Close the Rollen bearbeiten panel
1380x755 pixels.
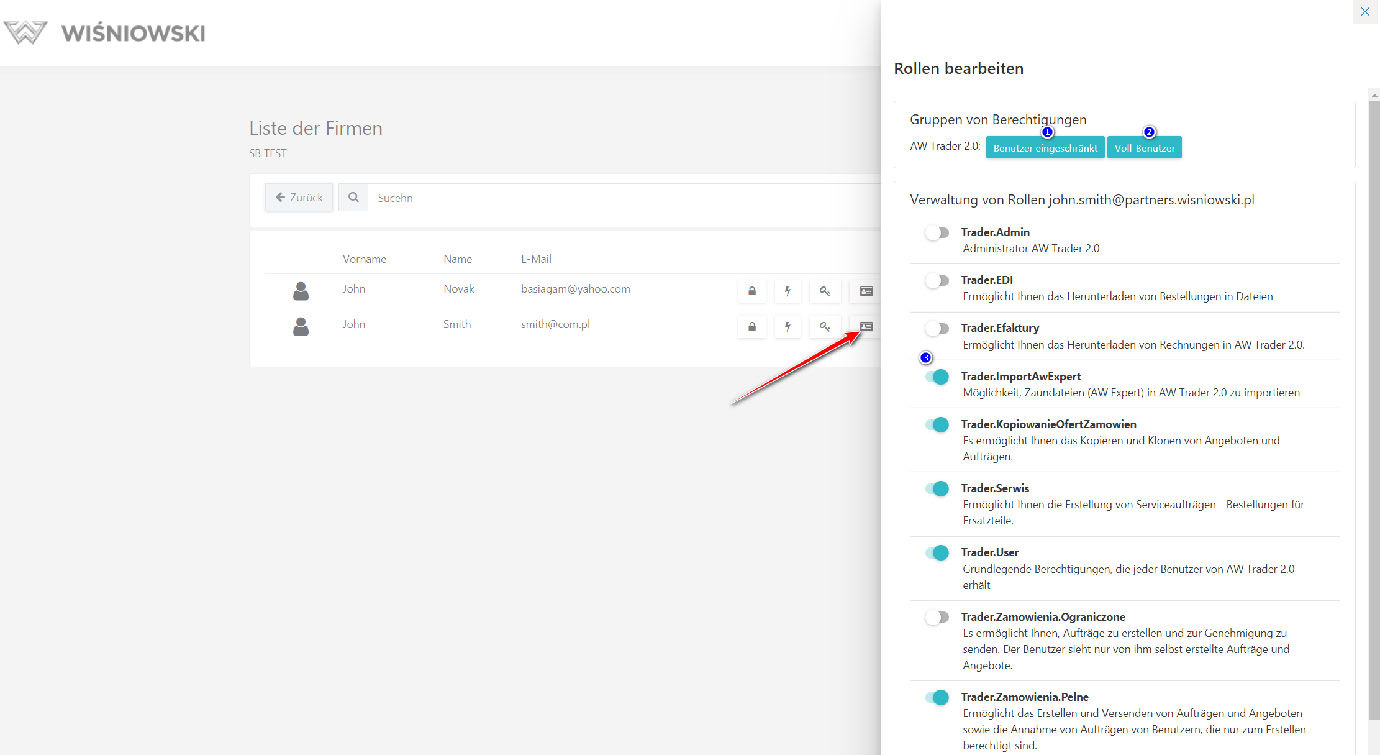pos(1364,12)
